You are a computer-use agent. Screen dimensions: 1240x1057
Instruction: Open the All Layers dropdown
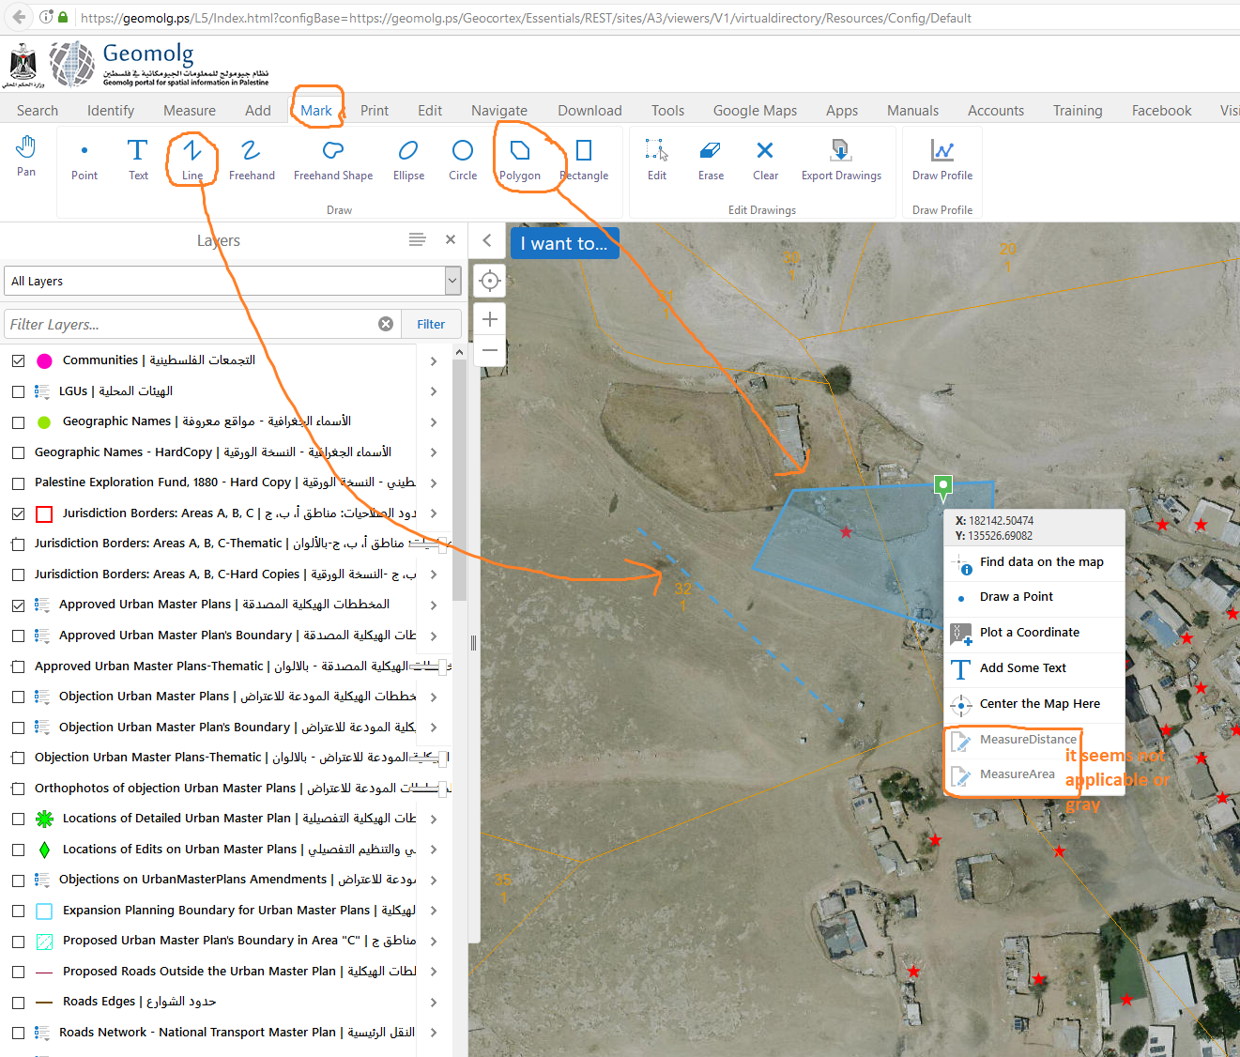pyautogui.click(x=232, y=281)
